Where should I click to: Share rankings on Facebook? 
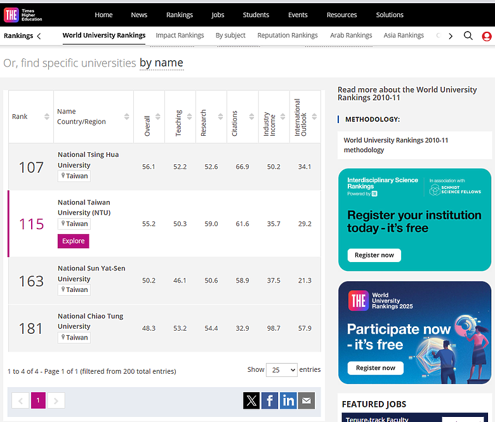coord(270,400)
